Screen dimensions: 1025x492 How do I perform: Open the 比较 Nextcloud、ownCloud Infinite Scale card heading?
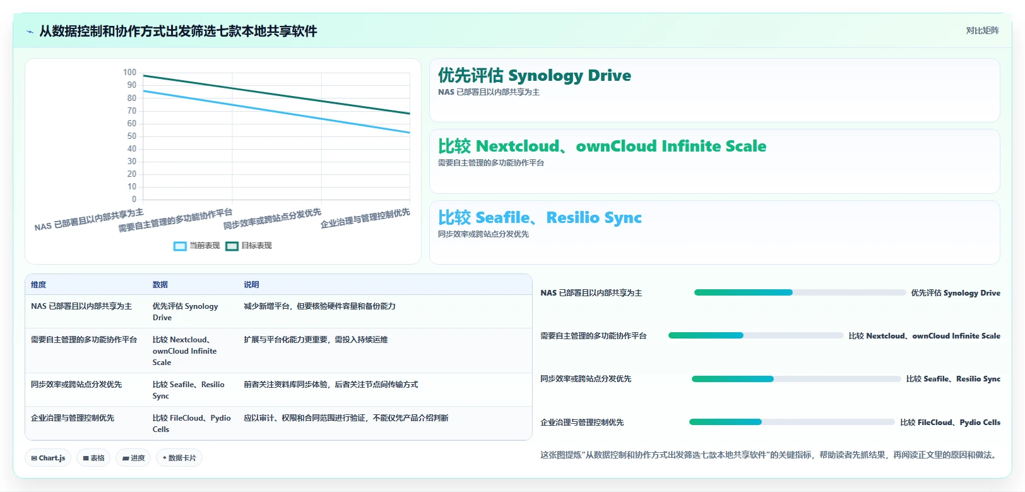602,147
